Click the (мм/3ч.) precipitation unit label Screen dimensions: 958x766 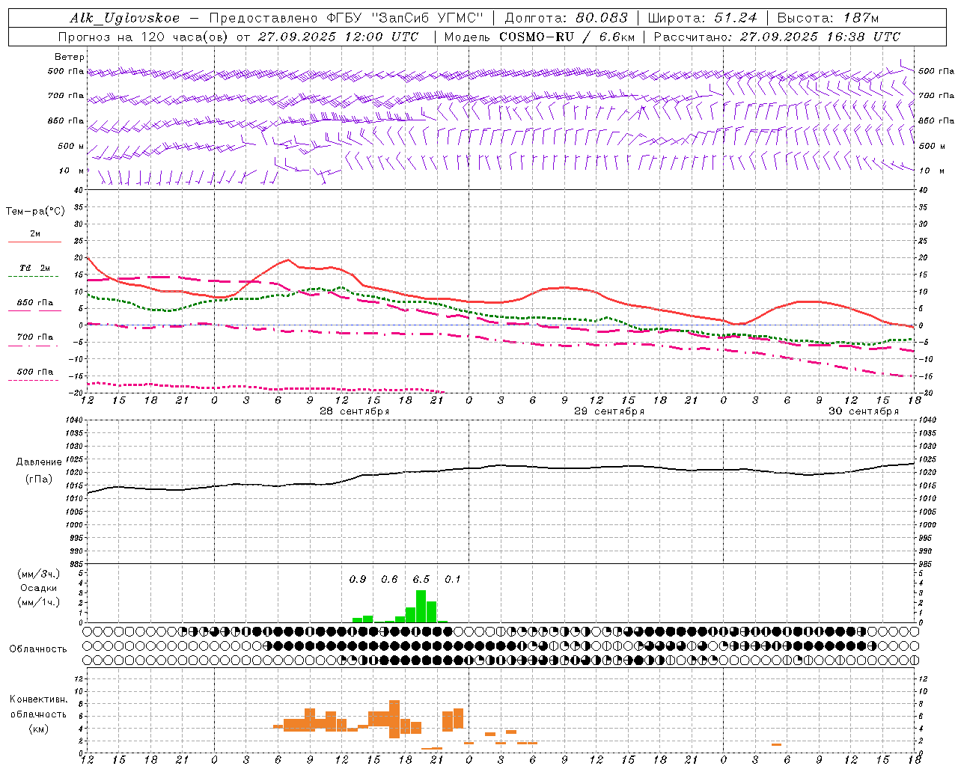point(39,574)
